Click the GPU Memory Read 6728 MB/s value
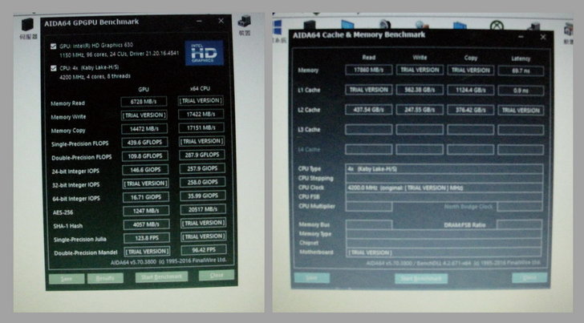This screenshot has width=584, height=323. [143, 102]
